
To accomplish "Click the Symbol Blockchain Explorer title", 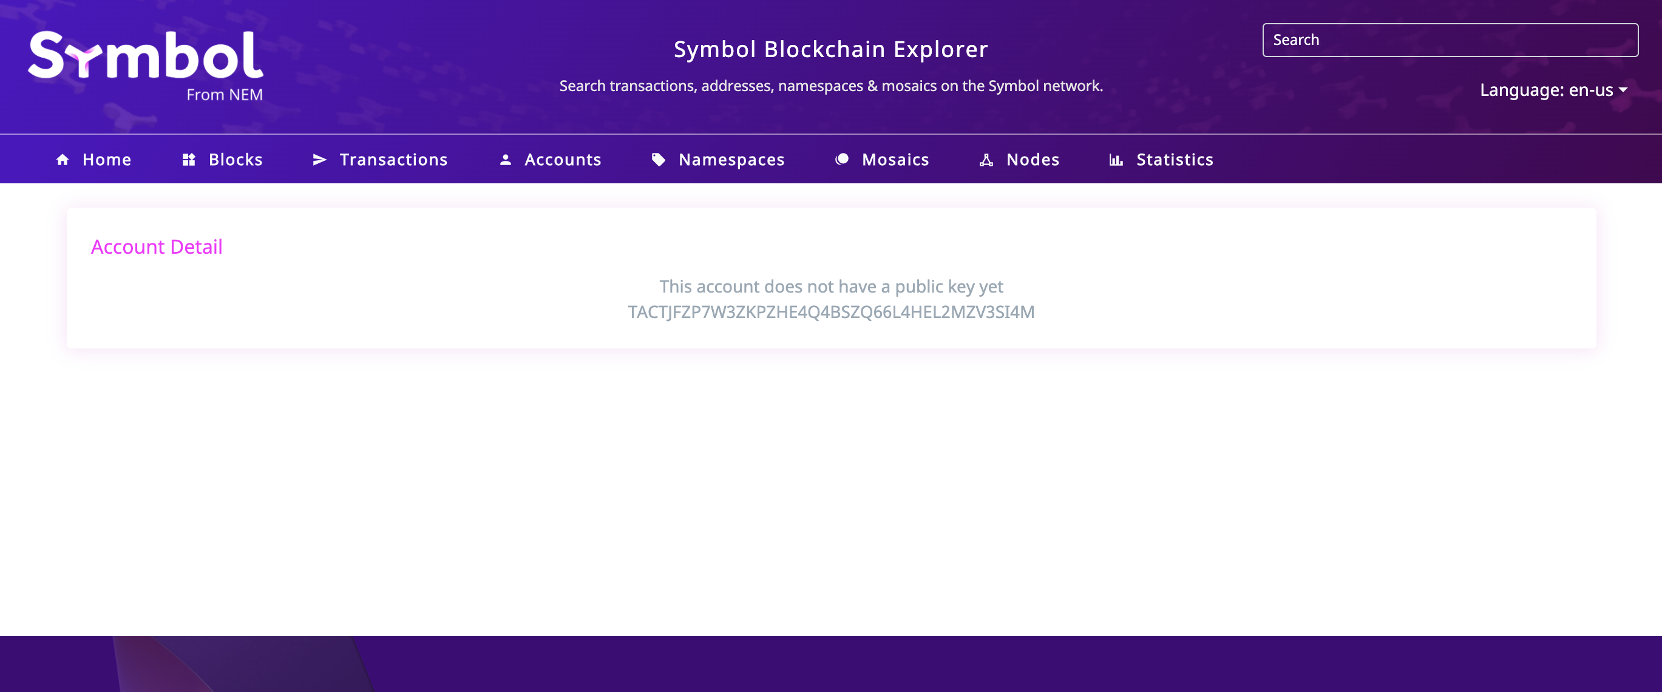I will click(831, 49).
